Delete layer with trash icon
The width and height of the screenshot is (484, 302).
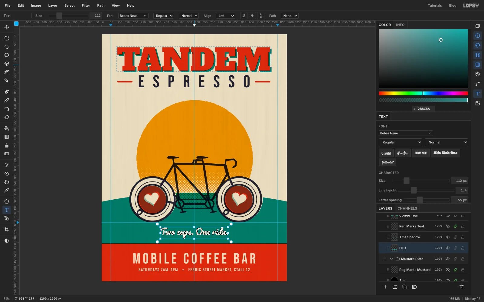pos(462,287)
